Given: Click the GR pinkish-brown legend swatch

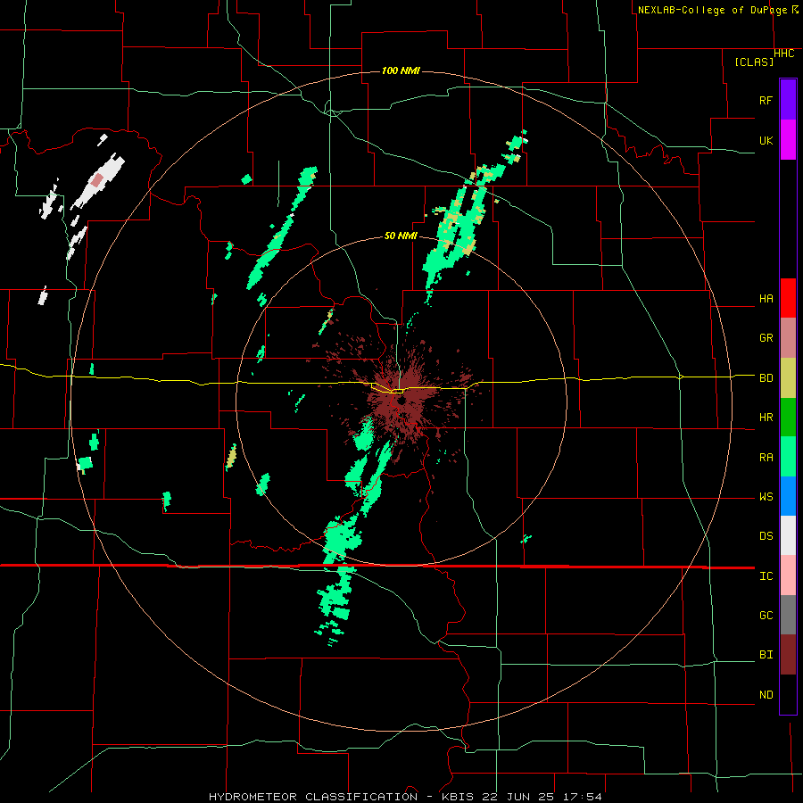Looking at the screenshot, I should click(788, 338).
